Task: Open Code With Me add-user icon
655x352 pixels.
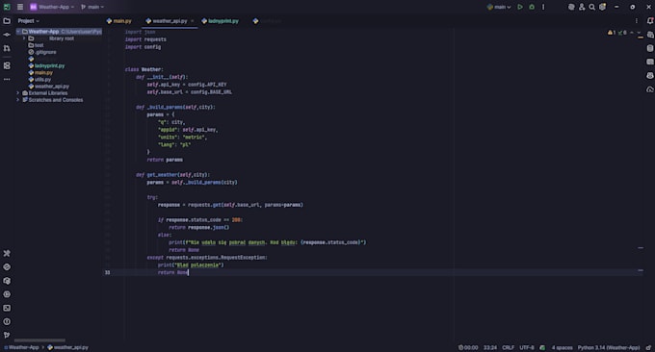Action: 582,7
